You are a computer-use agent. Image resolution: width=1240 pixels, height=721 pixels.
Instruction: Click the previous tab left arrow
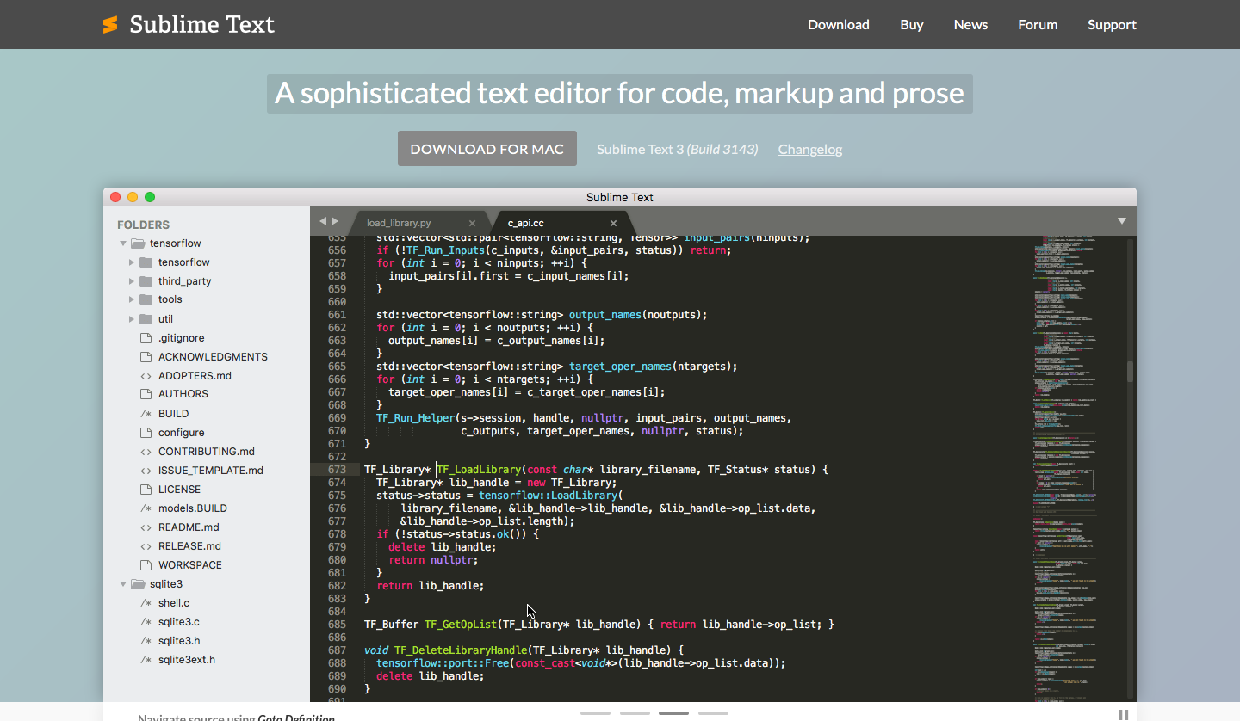click(x=323, y=221)
